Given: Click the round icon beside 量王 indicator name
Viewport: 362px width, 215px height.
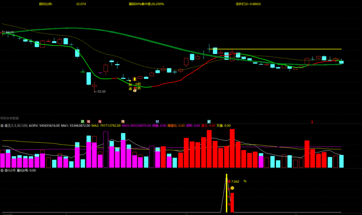Looking at the screenshot, I should coord(2,125).
